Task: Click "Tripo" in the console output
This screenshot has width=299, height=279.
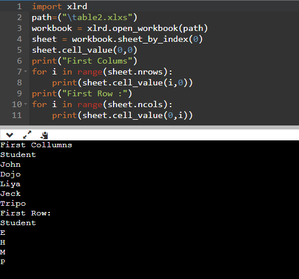Action: tap(13, 203)
